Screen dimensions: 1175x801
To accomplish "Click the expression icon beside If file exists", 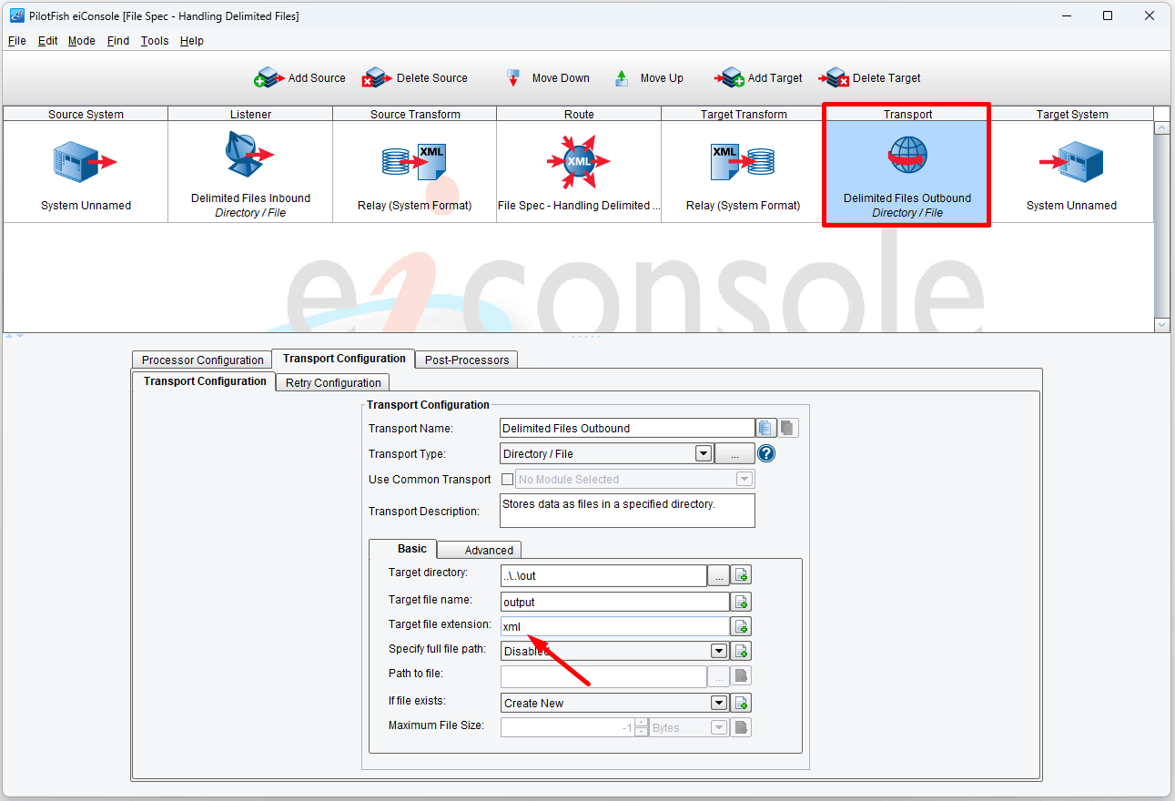I will 742,703.
